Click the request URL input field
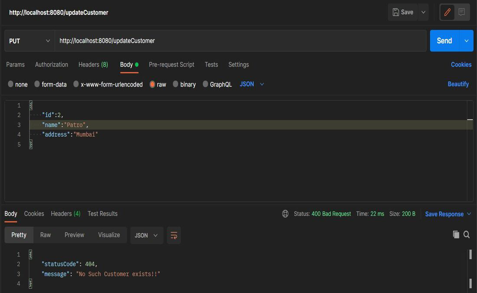477x293 pixels. [240, 41]
